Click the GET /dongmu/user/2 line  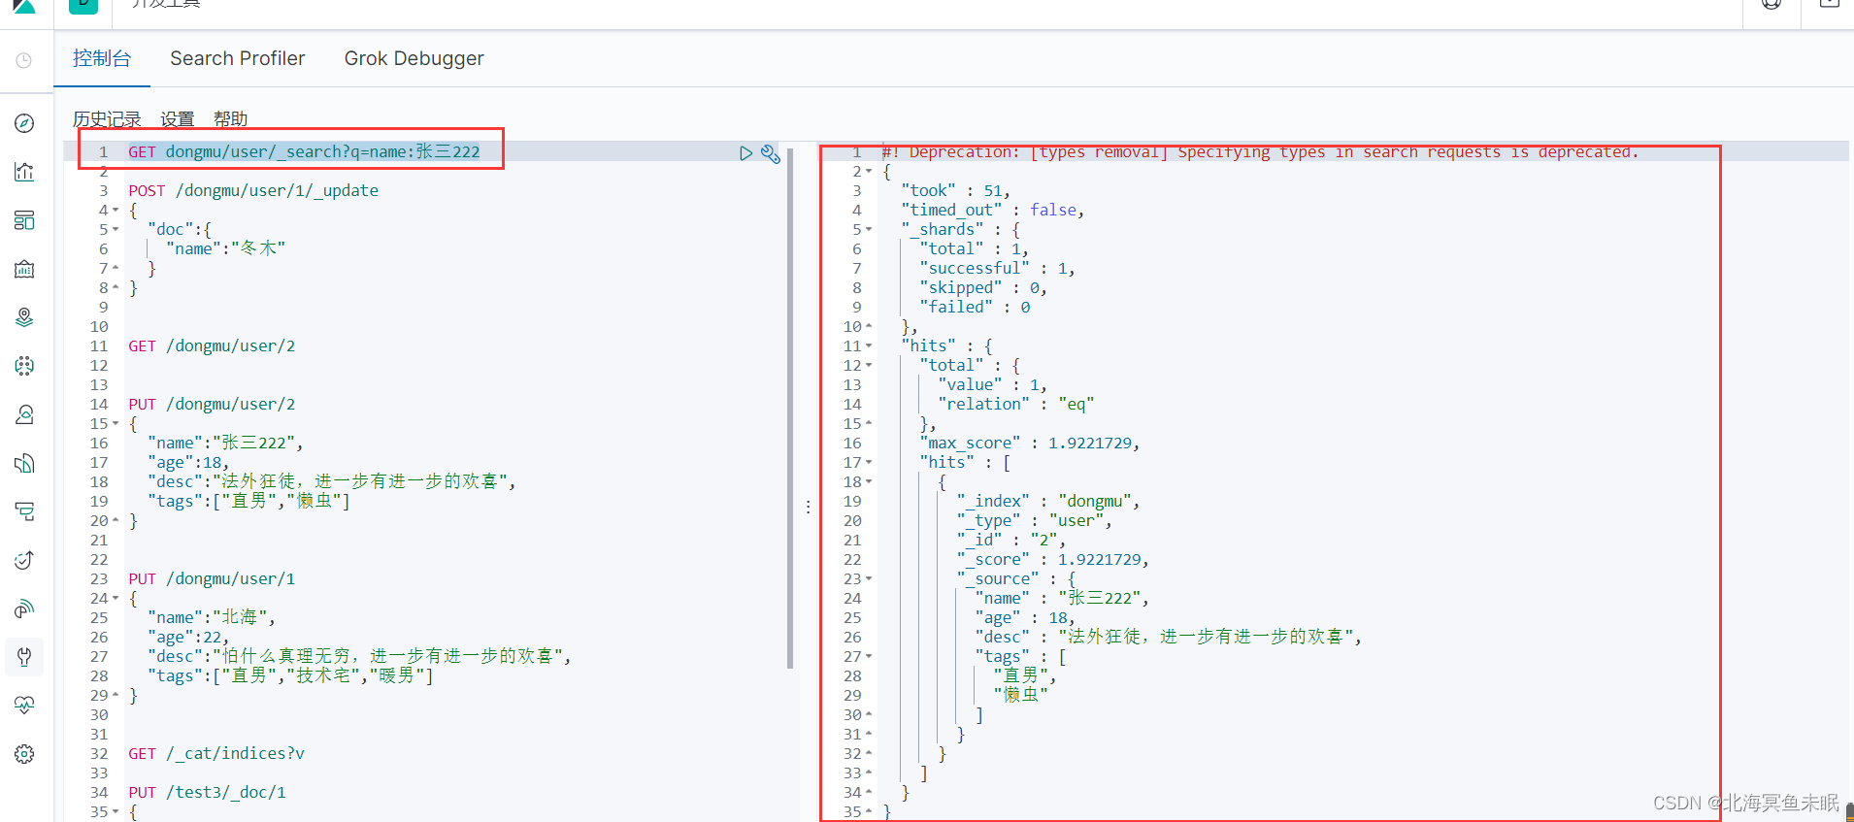tap(212, 345)
